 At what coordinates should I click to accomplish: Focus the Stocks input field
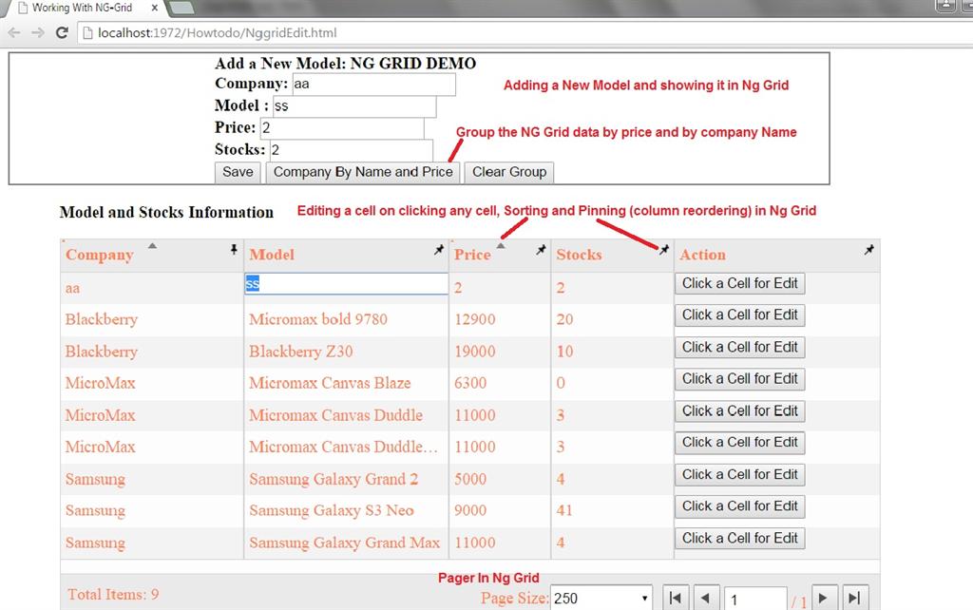click(352, 150)
